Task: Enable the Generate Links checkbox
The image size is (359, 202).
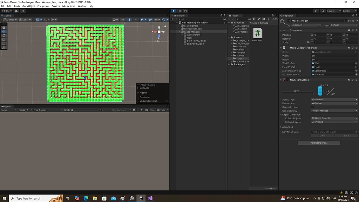Action: (x=312, y=107)
